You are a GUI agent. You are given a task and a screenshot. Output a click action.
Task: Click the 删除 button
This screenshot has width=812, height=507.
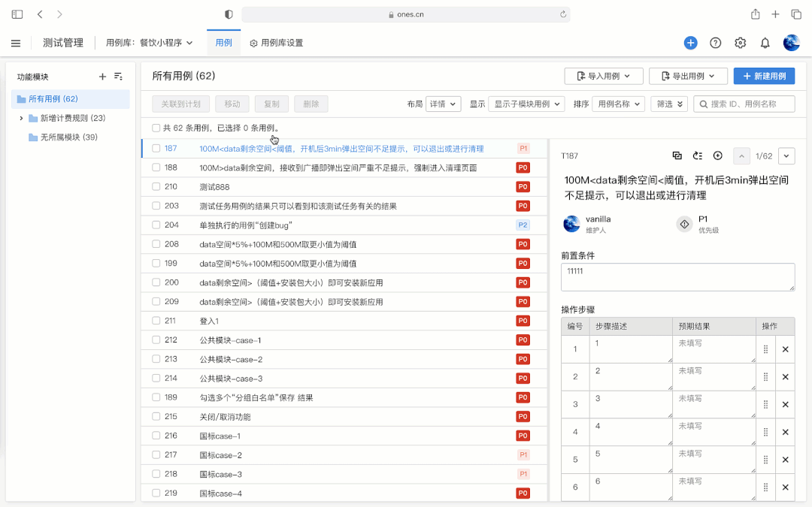coord(311,104)
